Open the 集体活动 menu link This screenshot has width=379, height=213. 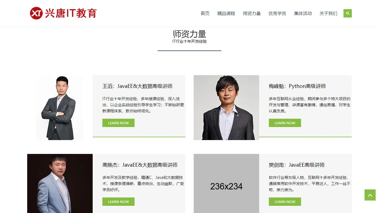click(x=303, y=13)
